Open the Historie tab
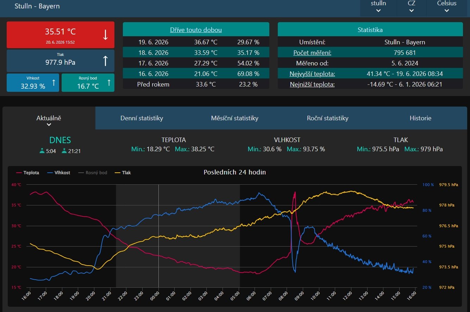The width and height of the screenshot is (470, 312). tap(420, 118)
